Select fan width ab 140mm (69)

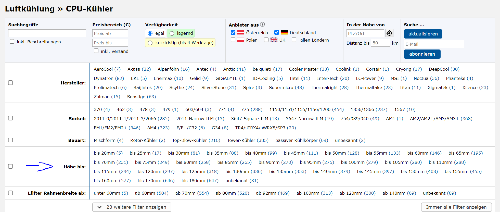(399, 193)
